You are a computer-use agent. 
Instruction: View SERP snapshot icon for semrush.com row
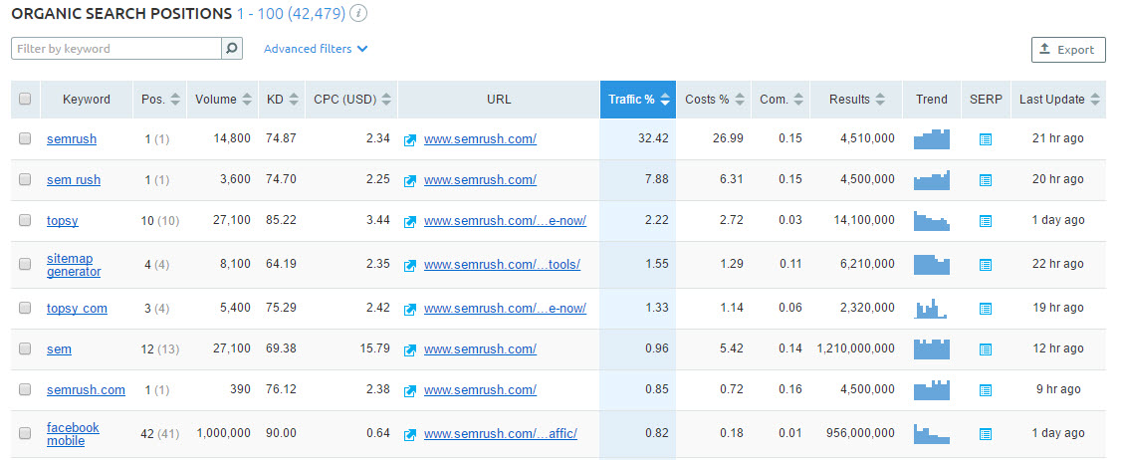(986, 390)
